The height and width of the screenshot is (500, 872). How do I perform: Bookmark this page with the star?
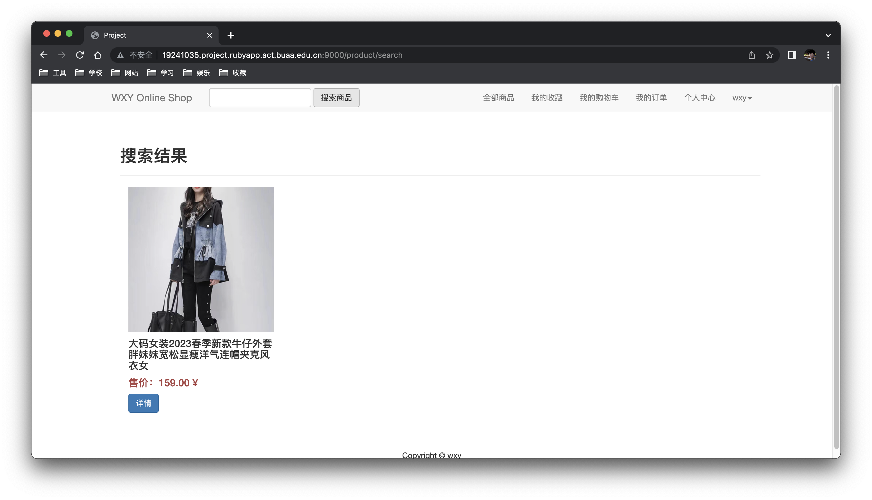[x=769, y=55]
